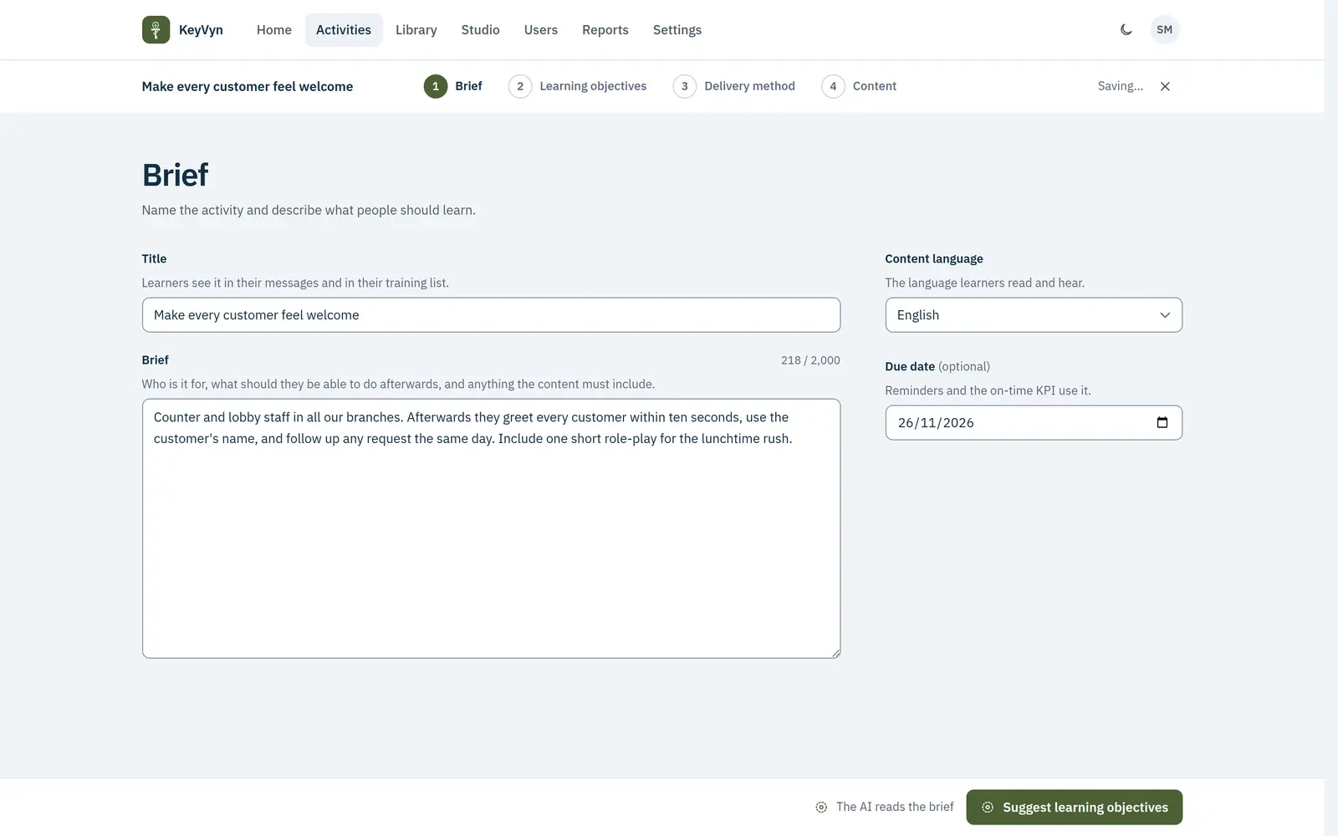Click 'Reminders and the on-time KPI use it.' text
Viewport: 1338px width, 836px height.
click(988, 390)
